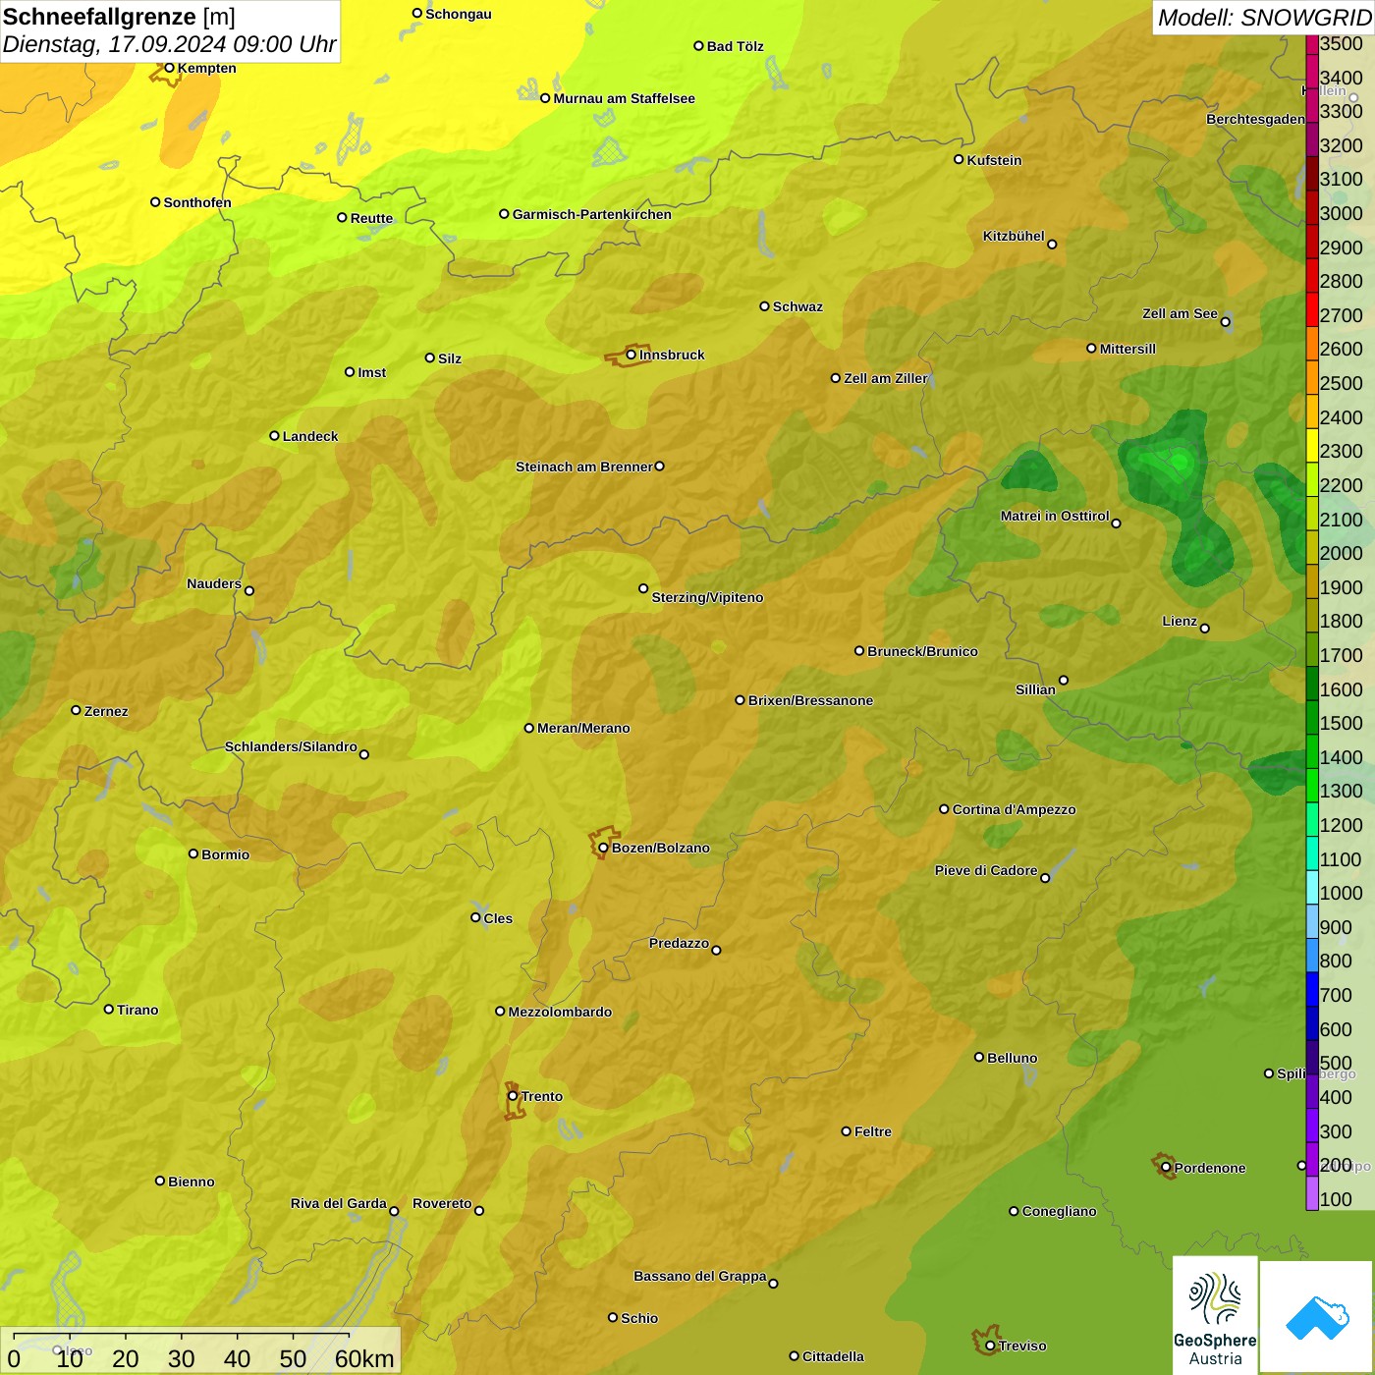
Task: Click the Tirano location dot
Action: pos(109,1009)
